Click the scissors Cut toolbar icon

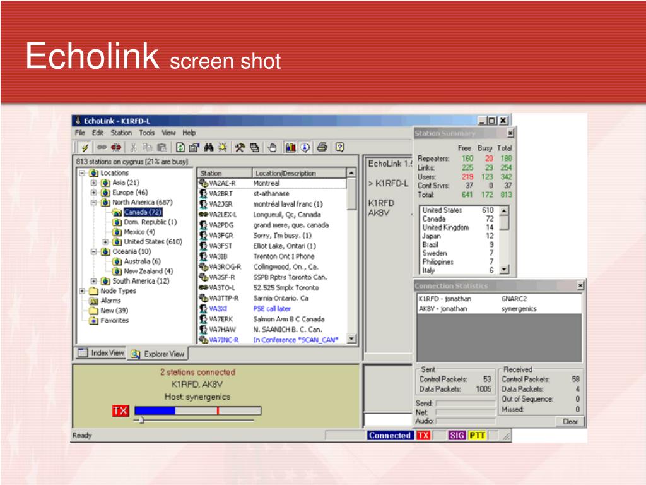(x=134, y=147)
